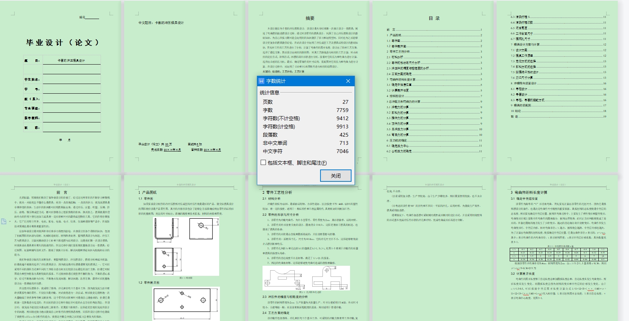Screen dimensions: 629x321
Task: Click the 零件图 part drawing figure
Action: coord(186,246)
